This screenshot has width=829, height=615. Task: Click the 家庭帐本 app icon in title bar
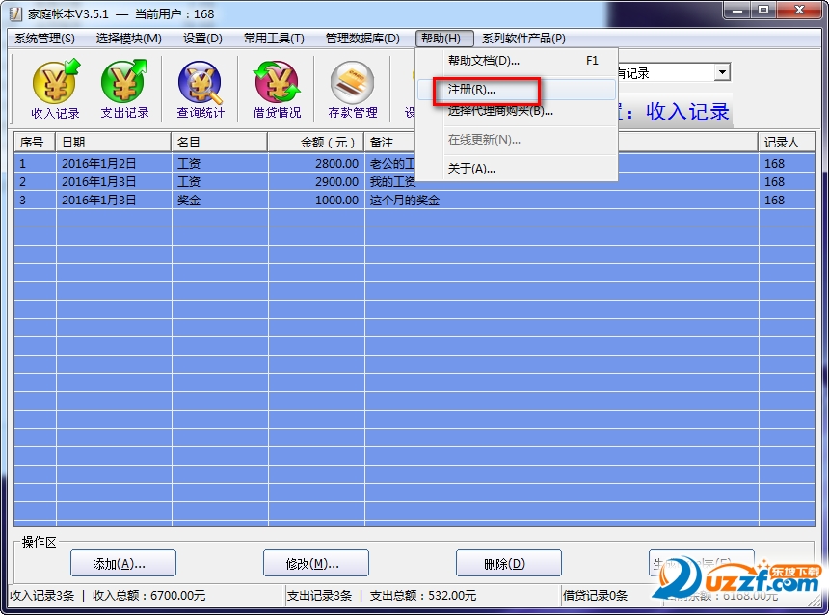click(x=15, y=13)
